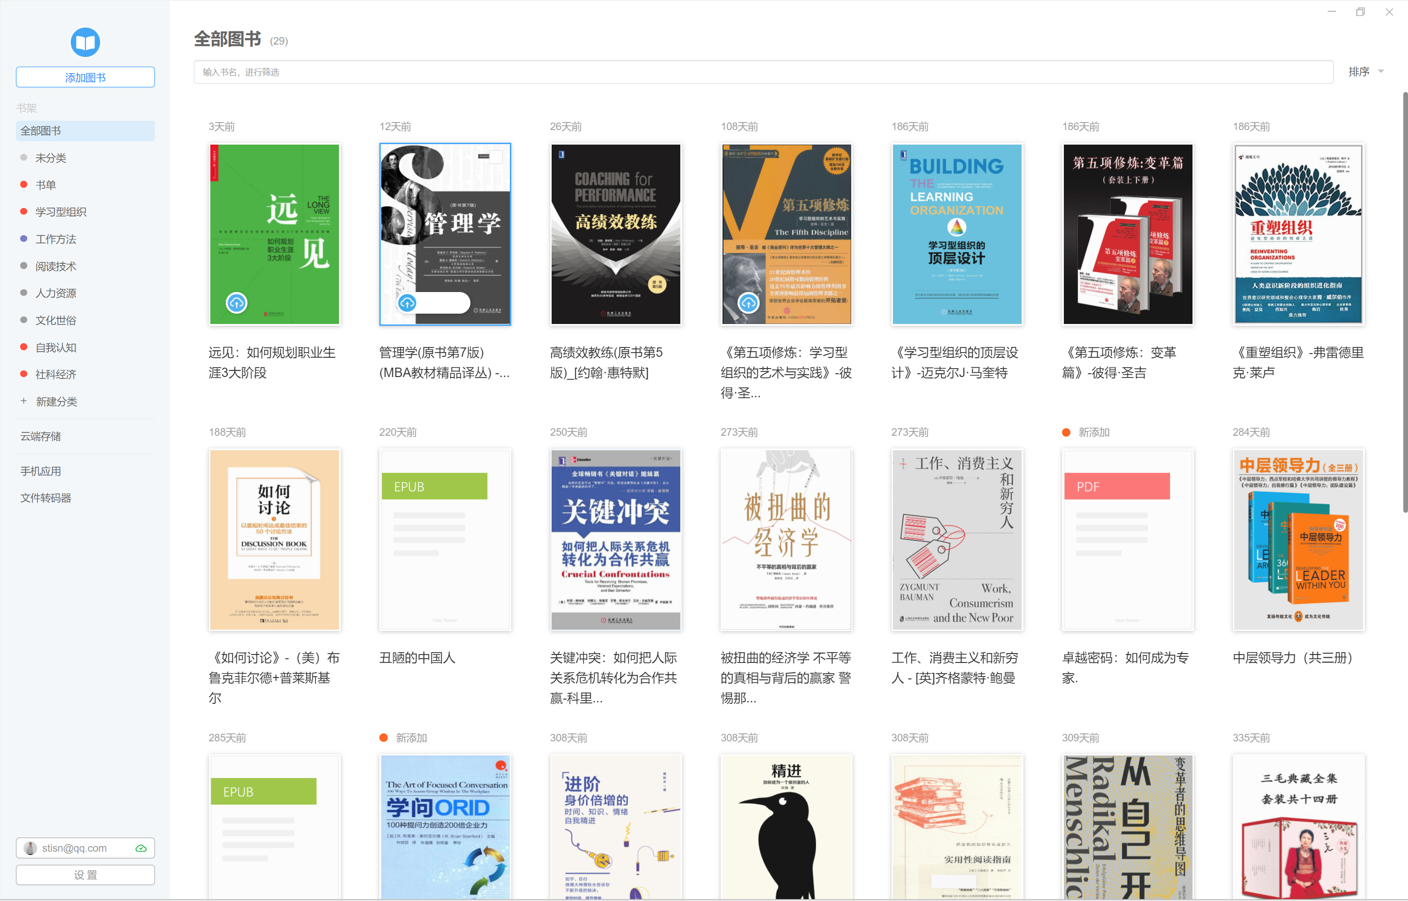1408x901 pixels.
Task: Click title text 《重塑组织》-弗雷德里克·莱卢
Action: (1298, 363)
